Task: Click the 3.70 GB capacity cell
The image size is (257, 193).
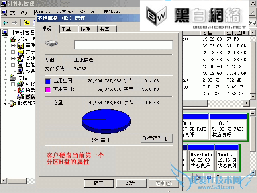Action: [211, 94]
